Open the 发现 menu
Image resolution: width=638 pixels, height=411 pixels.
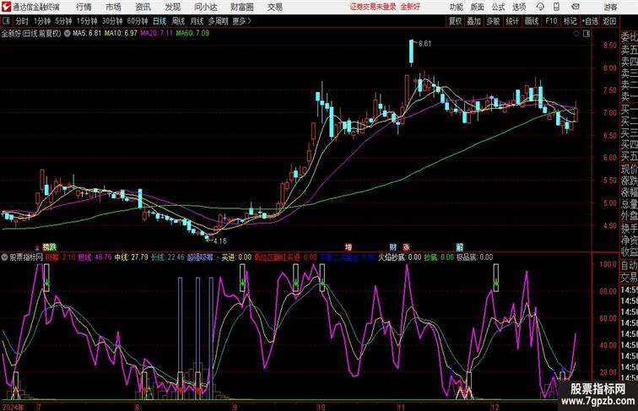pyautogui.click(x=172, y=7)
